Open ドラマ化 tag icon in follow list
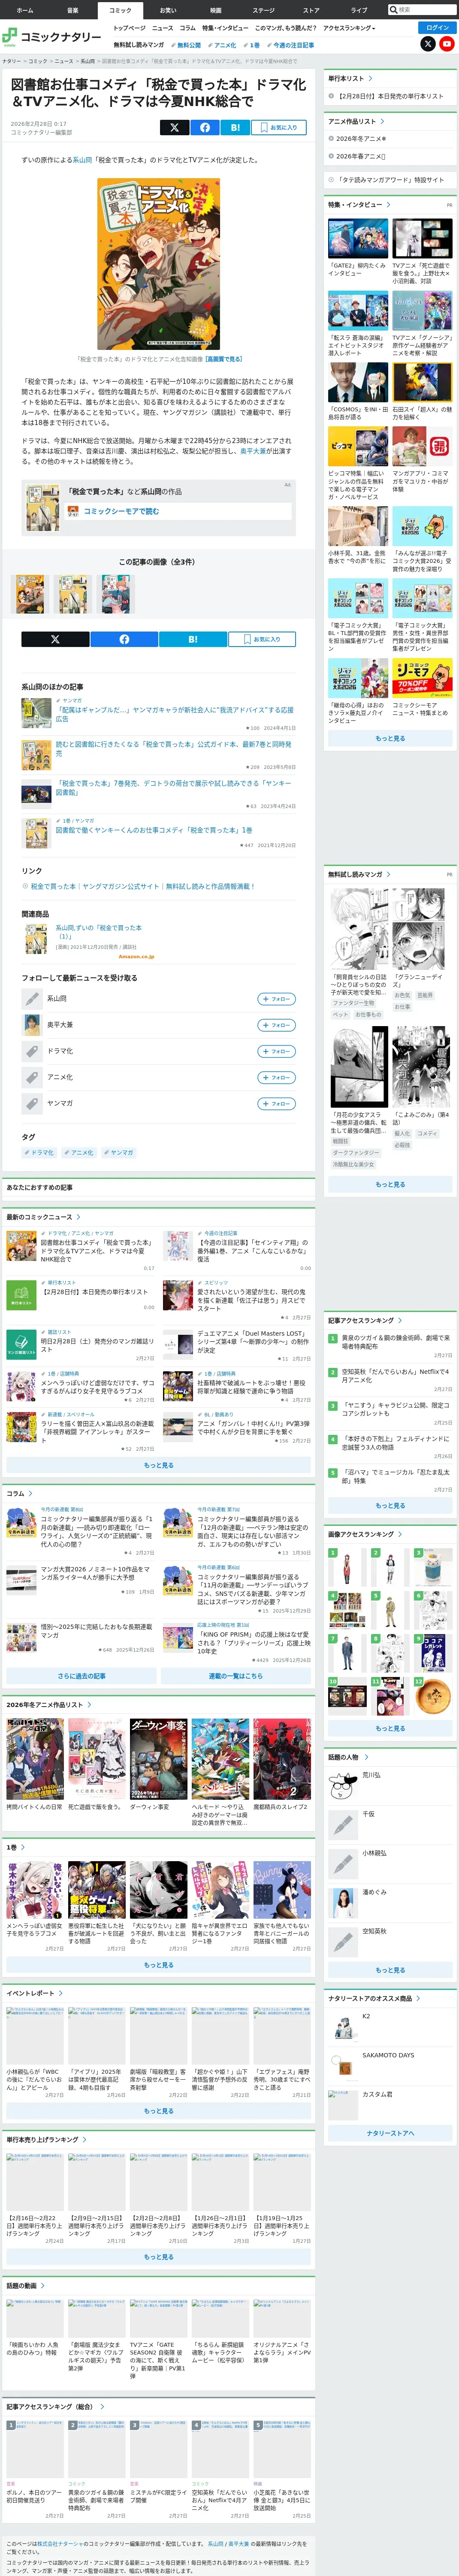The width and height of the screenshot is (459, 2576). pos(32,1051)
